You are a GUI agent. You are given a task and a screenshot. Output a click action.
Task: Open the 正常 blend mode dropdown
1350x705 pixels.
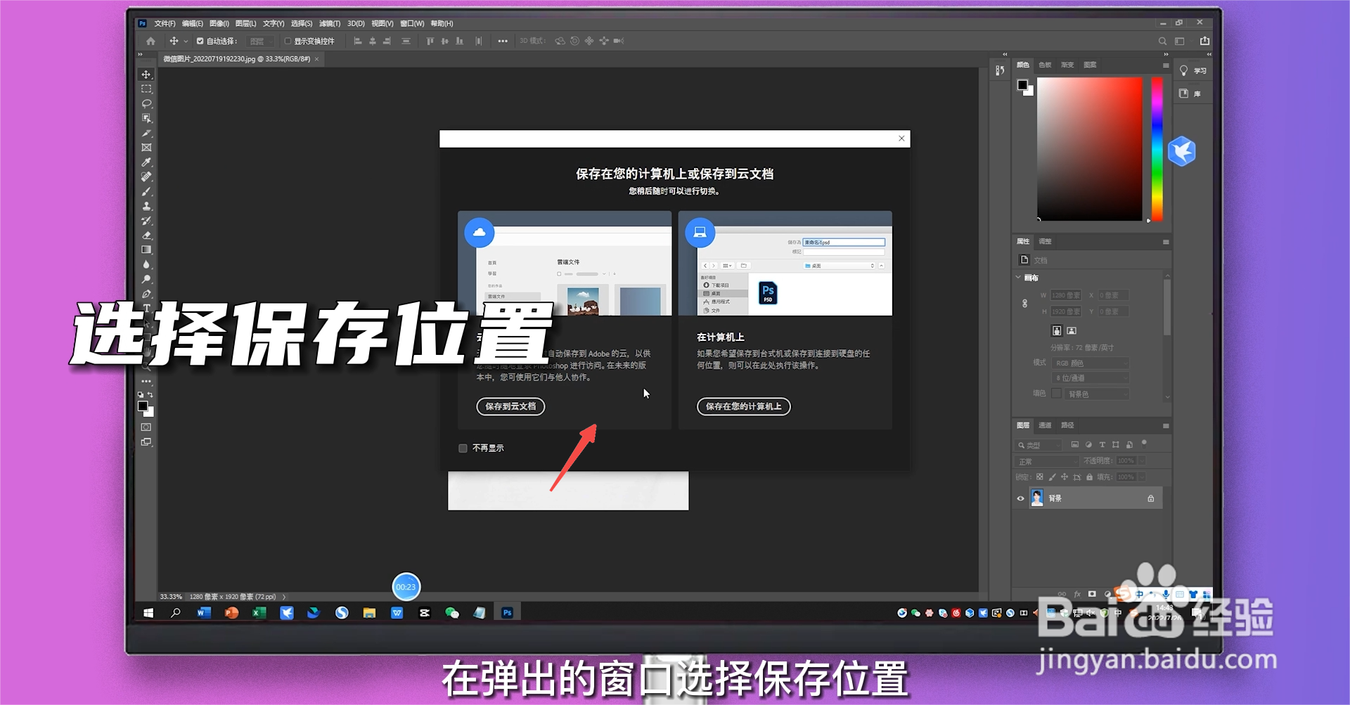click(1047, 461)
